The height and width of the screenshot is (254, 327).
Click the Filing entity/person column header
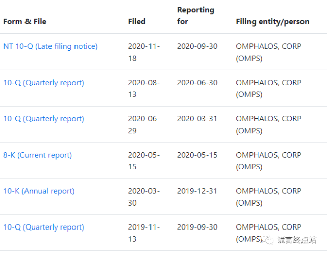click(x=272, y=22)
